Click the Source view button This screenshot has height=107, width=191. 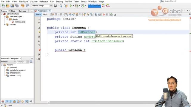coord(38,14)
